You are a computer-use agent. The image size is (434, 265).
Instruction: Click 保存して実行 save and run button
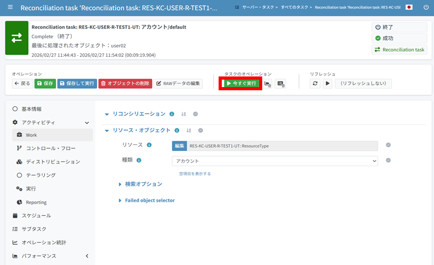(x=77, y=83)
